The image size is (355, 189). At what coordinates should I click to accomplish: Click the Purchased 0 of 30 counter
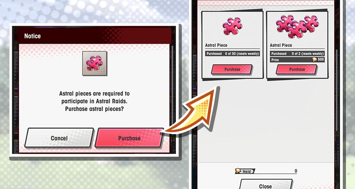point(232,54)
